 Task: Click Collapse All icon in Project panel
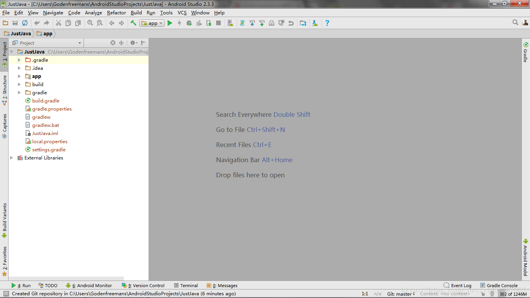coord(121,43)
